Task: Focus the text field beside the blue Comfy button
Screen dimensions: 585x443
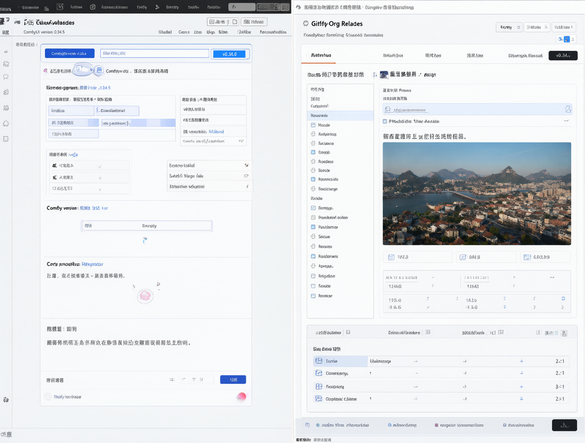Action: (155, 53)
